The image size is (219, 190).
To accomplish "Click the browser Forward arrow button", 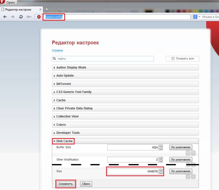I will (x=13, y=17).
